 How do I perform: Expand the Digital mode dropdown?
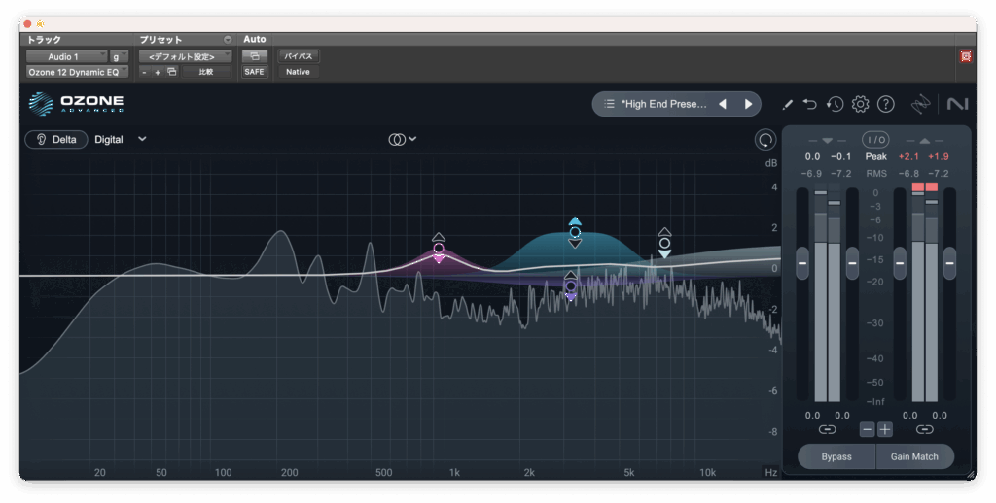tap(142, 139)
